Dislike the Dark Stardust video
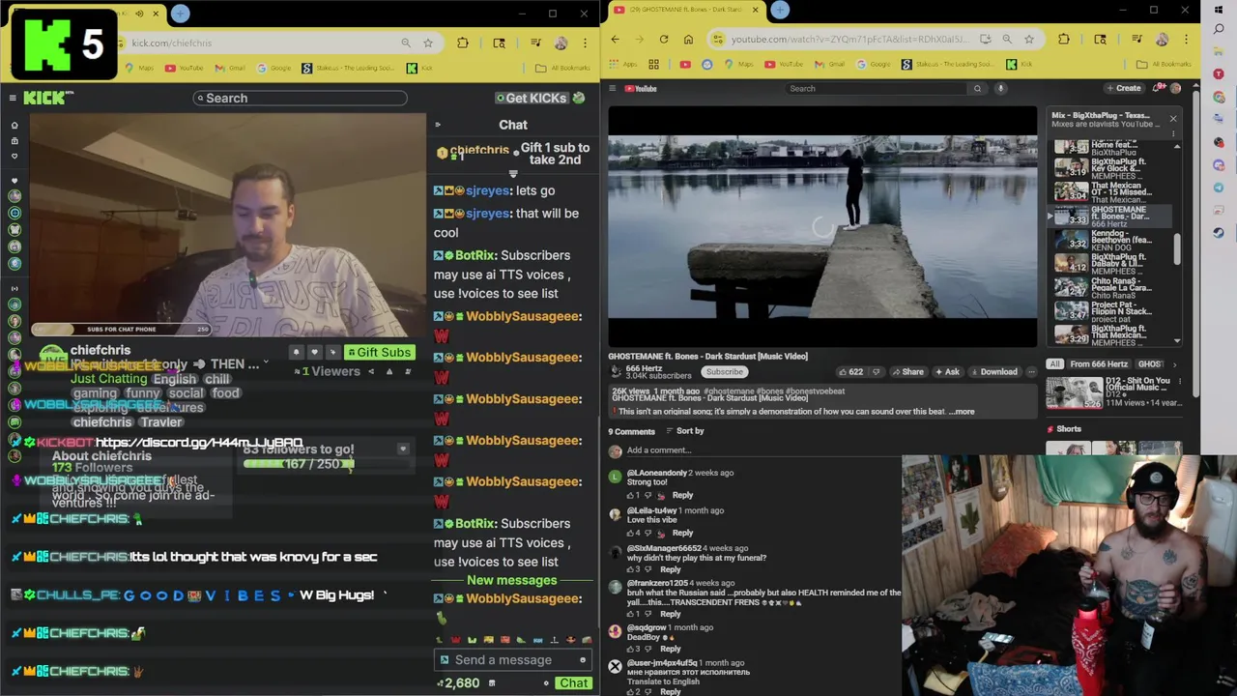The width and height of the screenshot is (1237, 696). [877, 371]
